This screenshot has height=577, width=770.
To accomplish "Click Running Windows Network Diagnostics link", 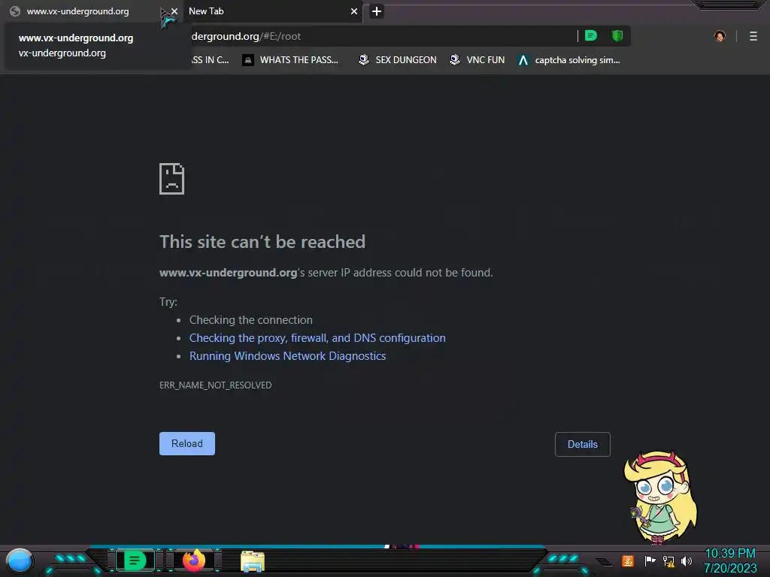I will coord(288,356).
